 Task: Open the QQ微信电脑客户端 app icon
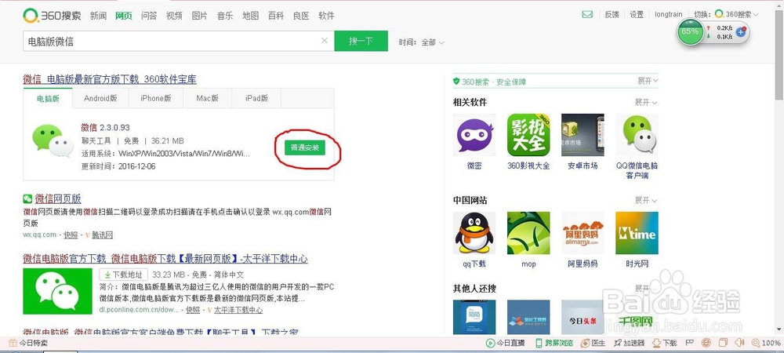[637, 135]
